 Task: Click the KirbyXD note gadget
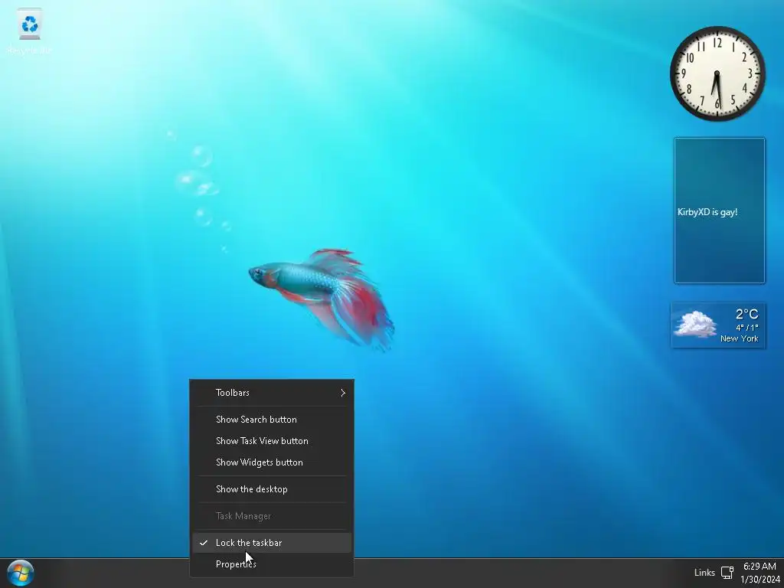pos(720,211)
